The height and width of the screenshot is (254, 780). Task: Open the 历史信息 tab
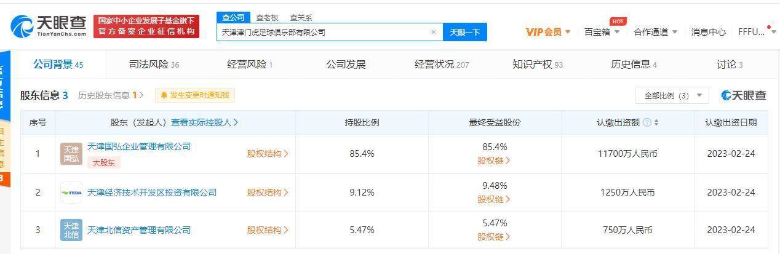click(634, 65)
